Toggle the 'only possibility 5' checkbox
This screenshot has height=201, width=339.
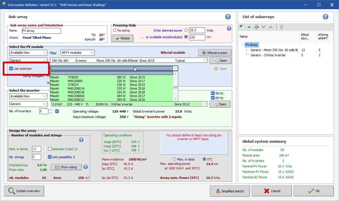[50, 157]
